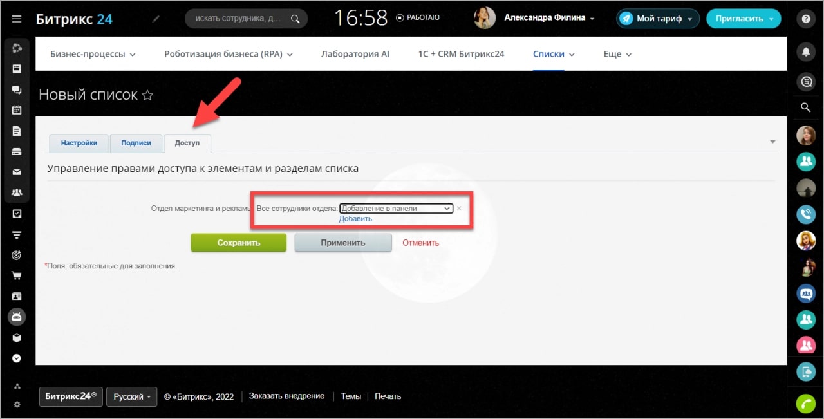Open the Добавление в панели permission dropdown
The width and height of the screenshot is (824, 419).
click(396, 209)
